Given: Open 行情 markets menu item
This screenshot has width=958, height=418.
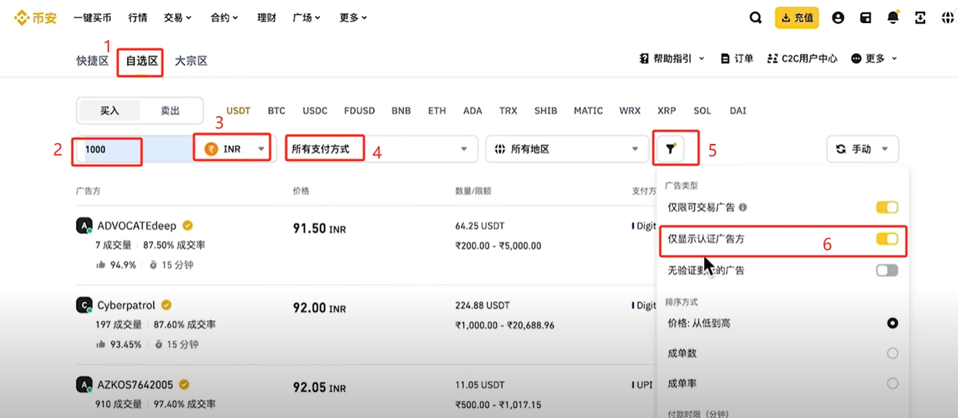Looking at the screenshot, I should point(138,18).
